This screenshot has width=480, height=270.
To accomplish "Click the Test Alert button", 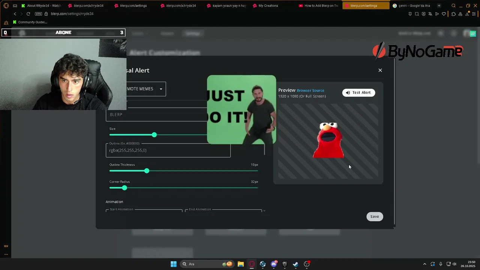I will click(x=358, y=93).
